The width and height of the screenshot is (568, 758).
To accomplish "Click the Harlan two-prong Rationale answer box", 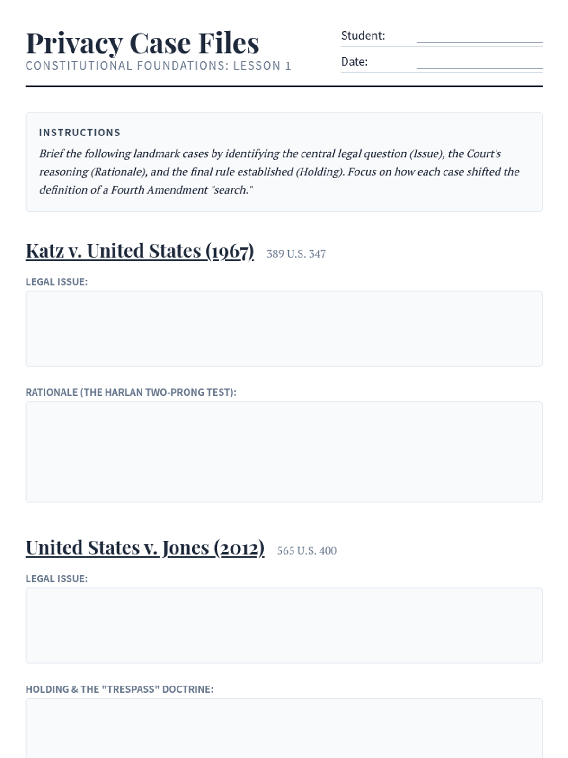I will tap(284, 452).
